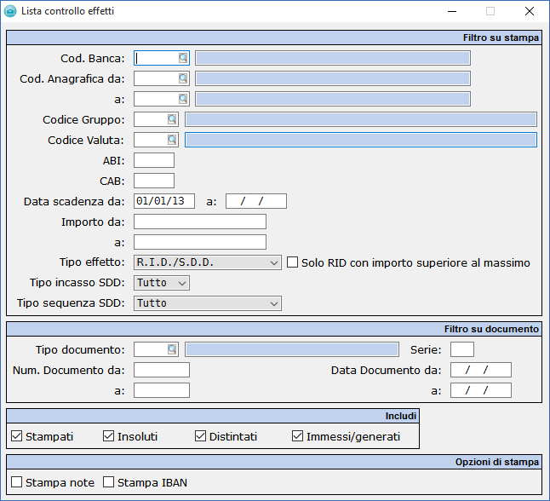
Task: Open the Tipo effetto dropdown
Action: click(207, 262)
